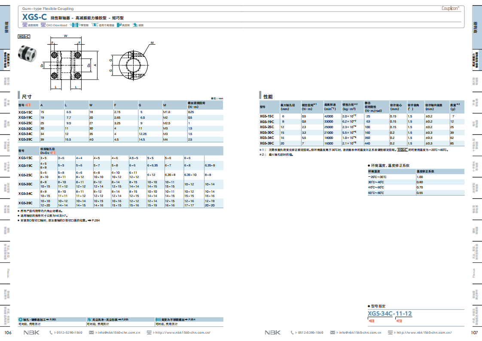Screen dimensions: 482x341
Task: Click the NBK logo on page 106
Action: pyautogui.click(x=32, y=332)
